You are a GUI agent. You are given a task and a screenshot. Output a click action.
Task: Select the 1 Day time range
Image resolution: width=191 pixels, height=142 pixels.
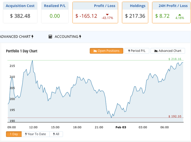pyautogui.click(x=14, y=134)
